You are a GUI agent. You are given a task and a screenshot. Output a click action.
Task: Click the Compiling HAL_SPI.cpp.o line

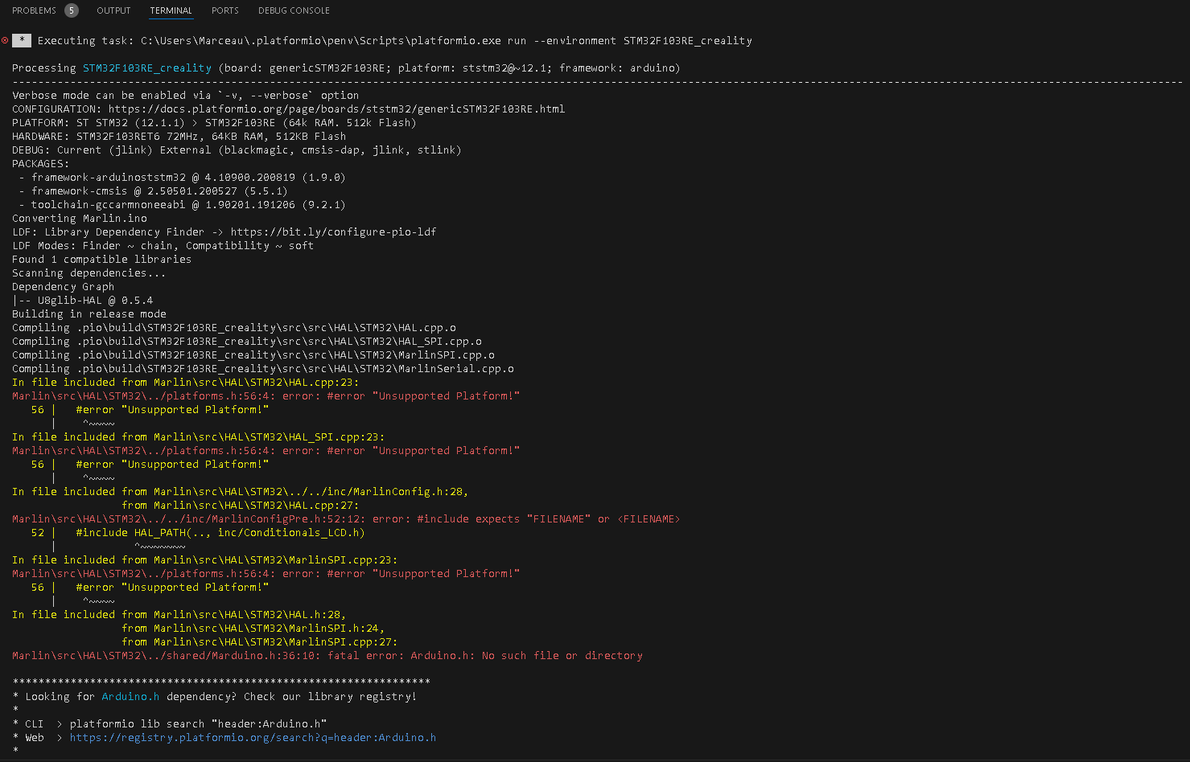click(x=247, y=341)
